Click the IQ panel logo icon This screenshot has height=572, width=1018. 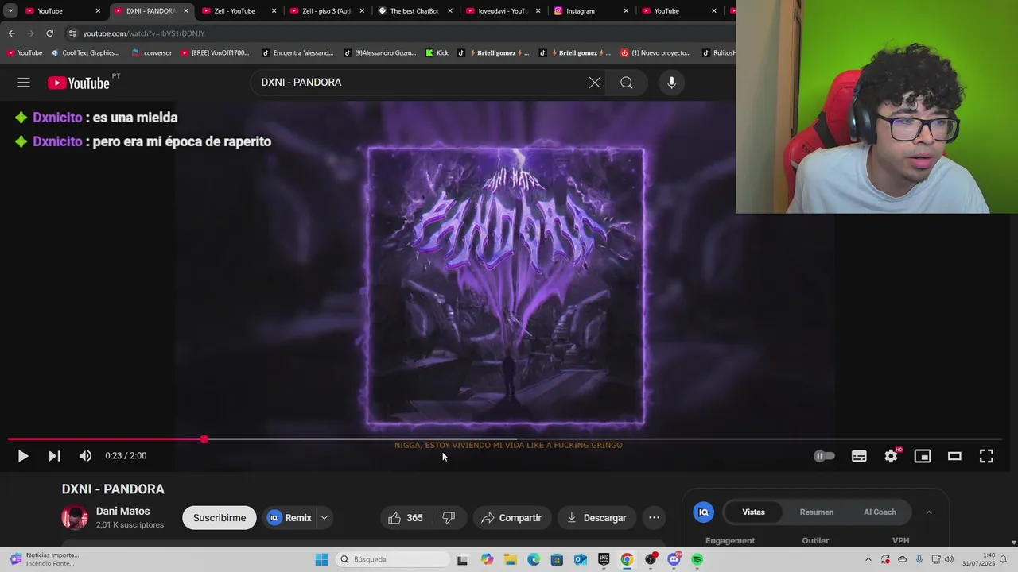[x=703, y=512]
